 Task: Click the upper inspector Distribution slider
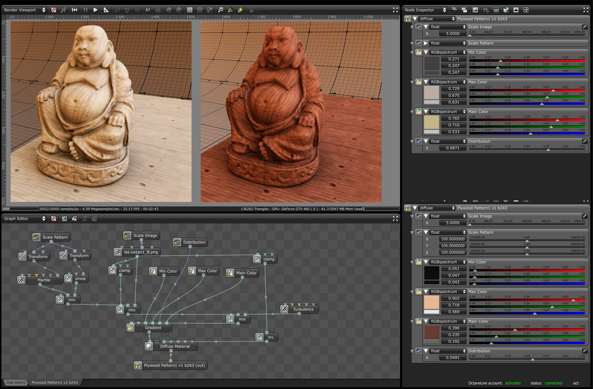[527, 148]
